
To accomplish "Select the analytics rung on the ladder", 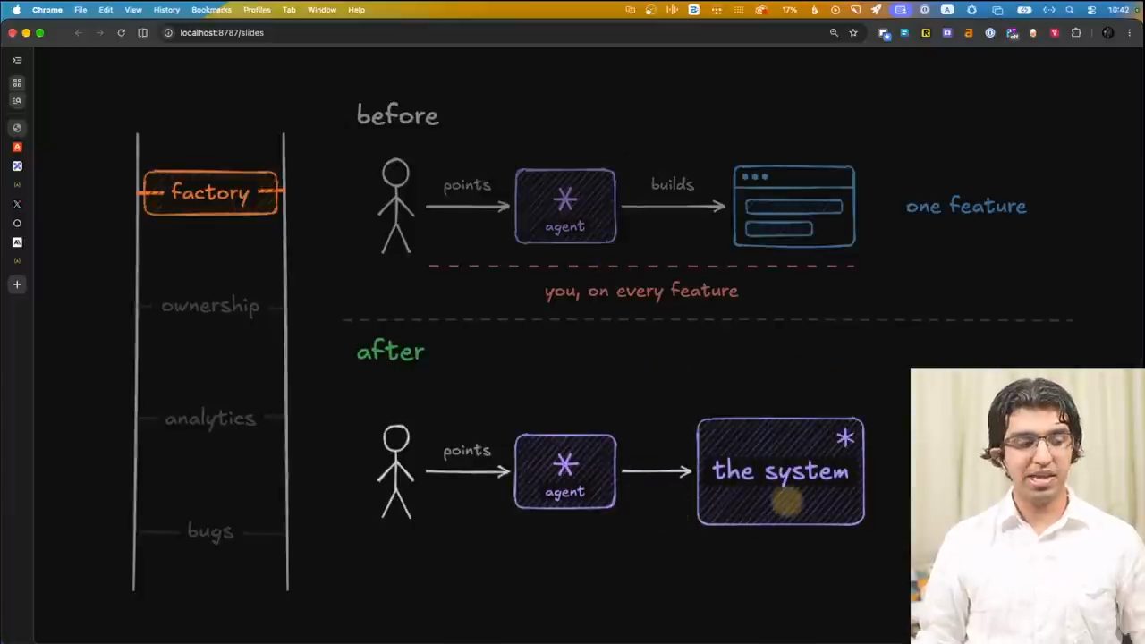I will [210, 419].
